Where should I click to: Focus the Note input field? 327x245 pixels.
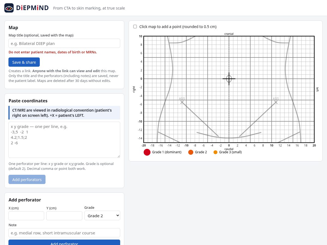click(64, 233)
